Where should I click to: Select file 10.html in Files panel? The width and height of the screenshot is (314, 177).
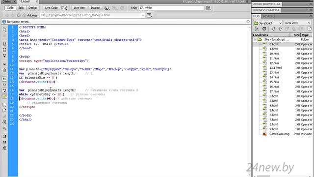pos(274,54)
